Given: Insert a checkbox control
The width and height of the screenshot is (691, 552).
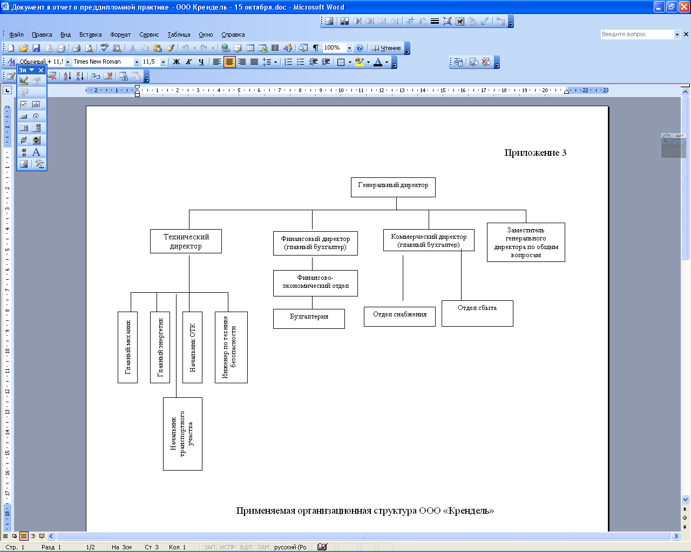Looking at the screenshot, I should (24, 104).
